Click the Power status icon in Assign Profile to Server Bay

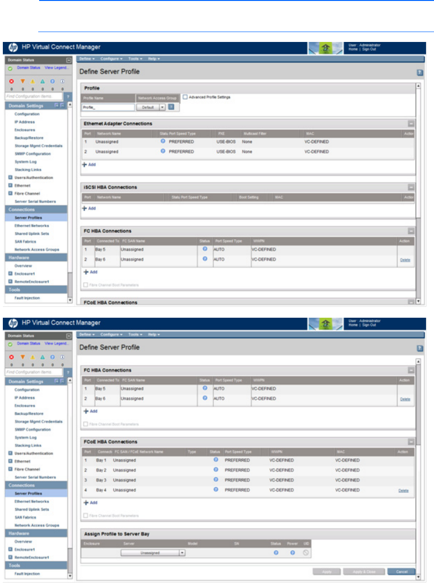tap(292, 552)
